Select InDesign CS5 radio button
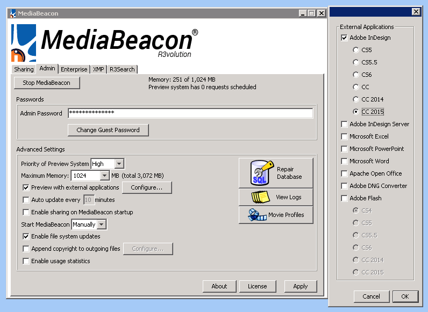The width and height of the screenshot is (428, 312). [355, 50]
